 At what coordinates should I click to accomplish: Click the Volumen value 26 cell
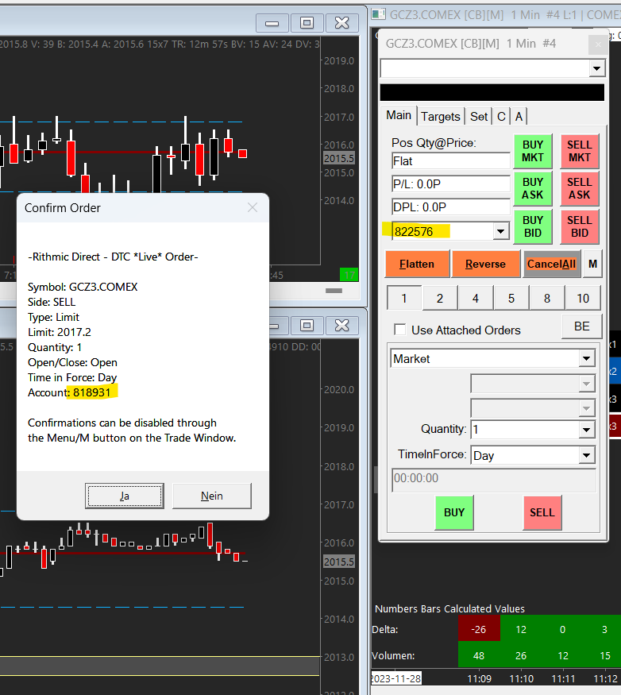coord(521,655)
